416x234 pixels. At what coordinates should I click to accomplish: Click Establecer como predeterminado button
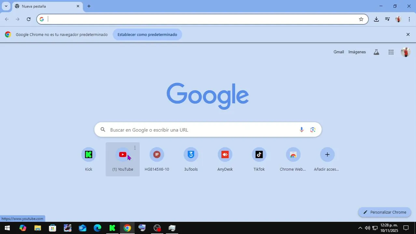tap(147, 34)
